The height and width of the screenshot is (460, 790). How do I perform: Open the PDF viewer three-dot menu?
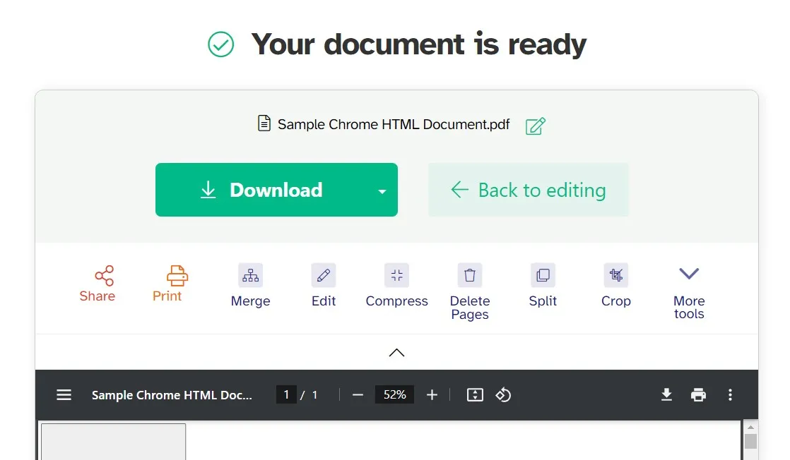click(x=730, y=395)
